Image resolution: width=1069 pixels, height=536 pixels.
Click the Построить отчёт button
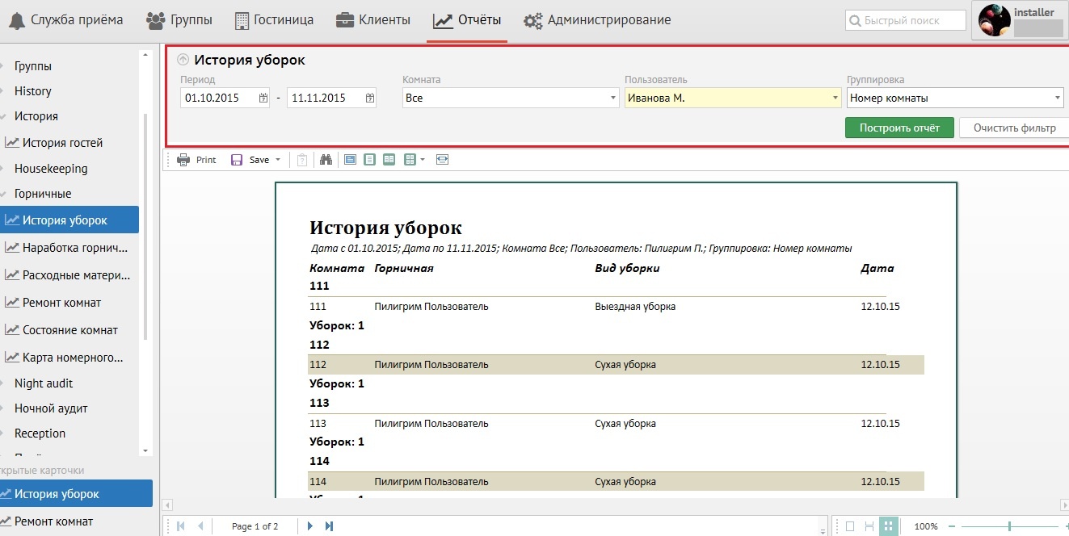coord(899,128)
